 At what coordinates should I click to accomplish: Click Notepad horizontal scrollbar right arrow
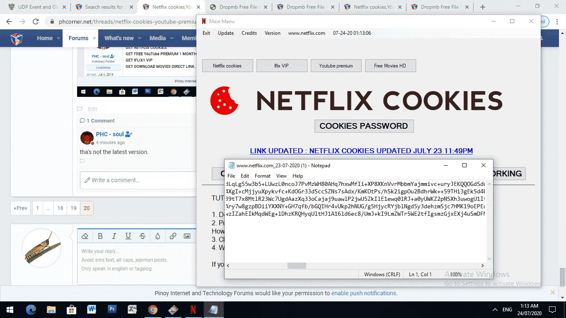coord(482,265)
